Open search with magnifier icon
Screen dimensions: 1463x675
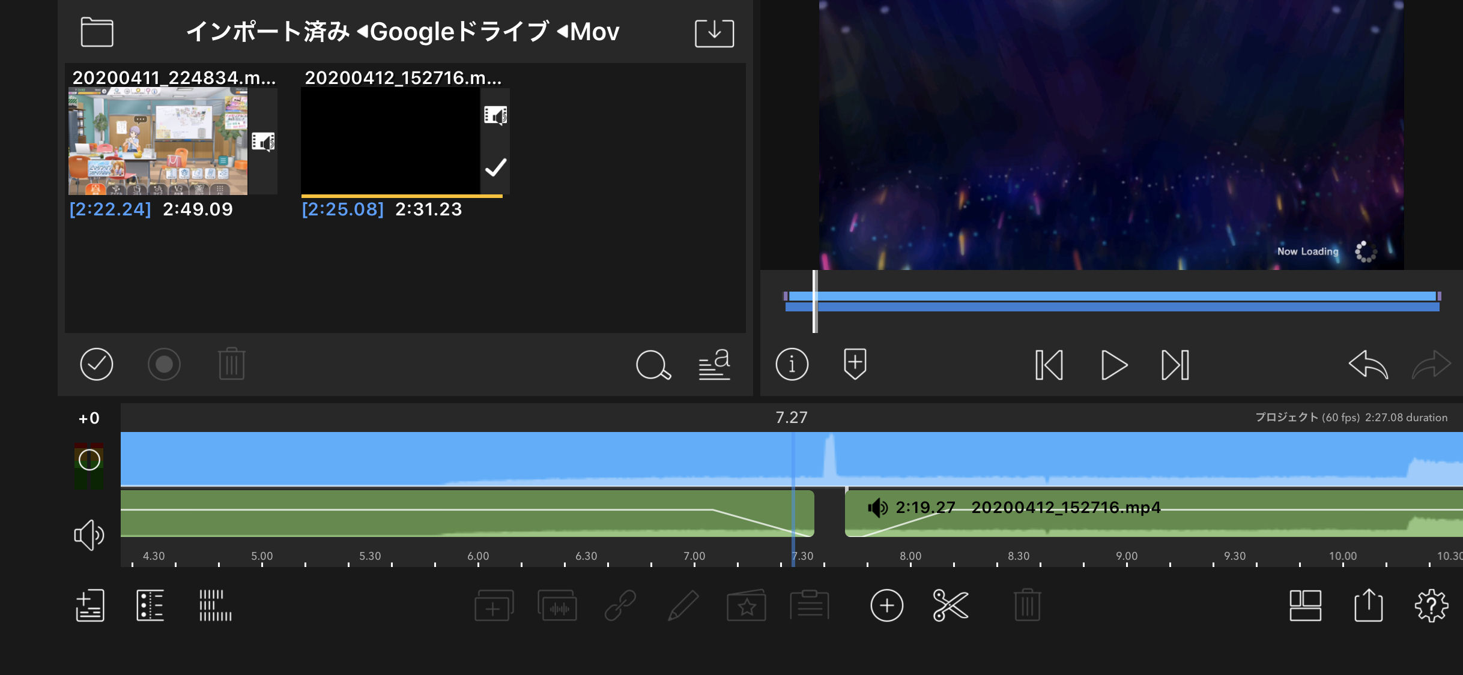pos(653,365)
